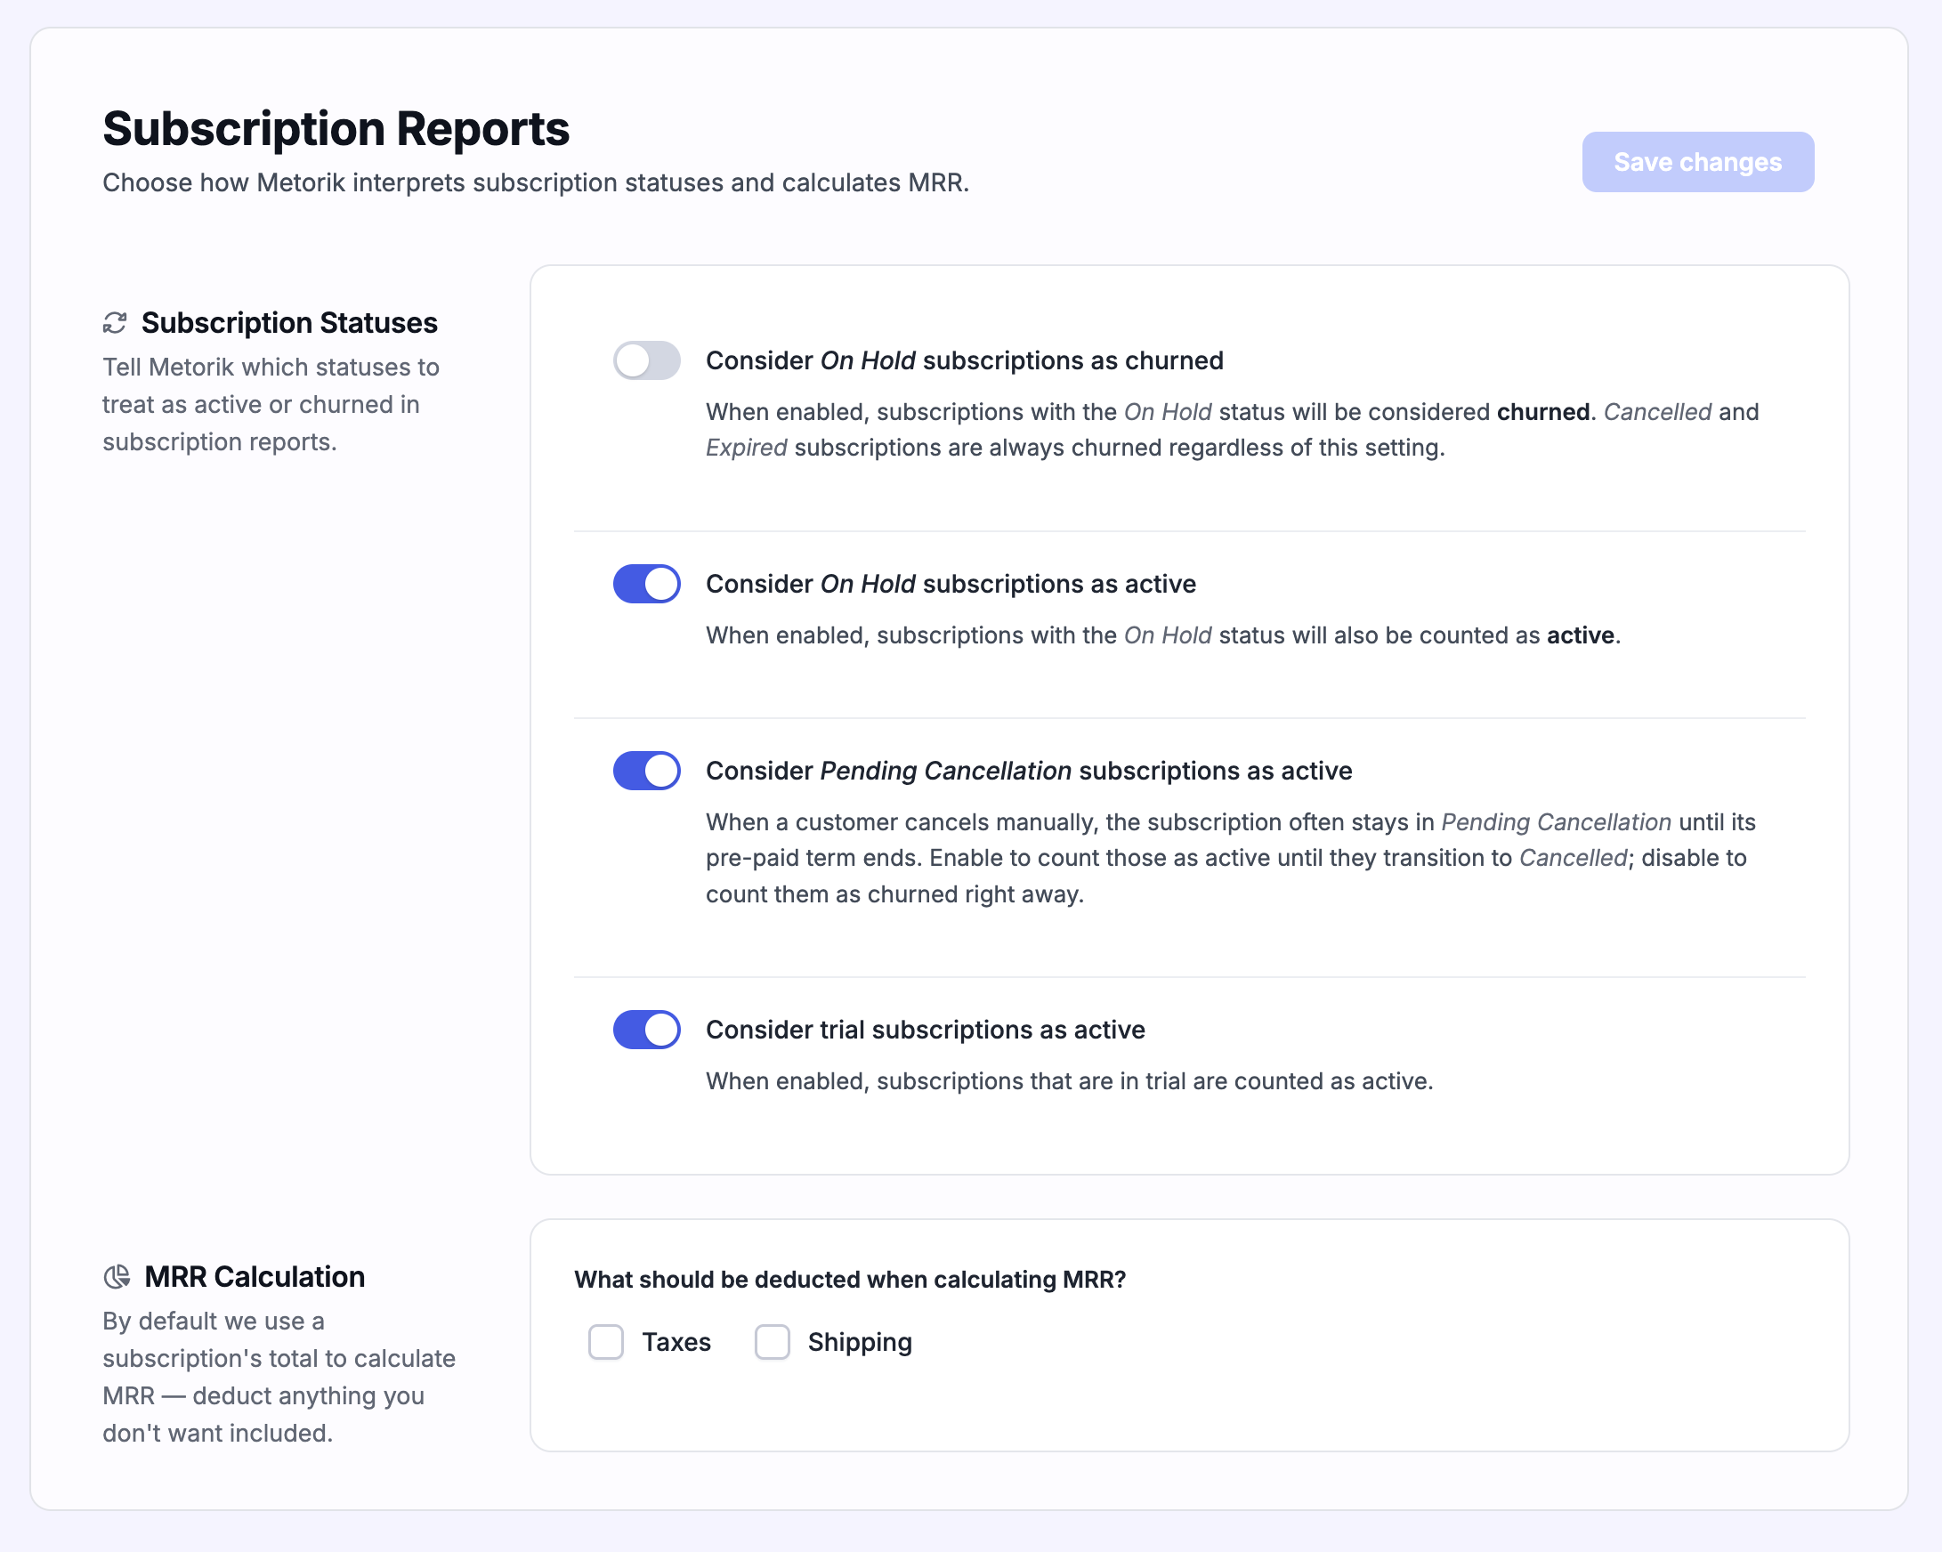Screen dimensions: 1942x1552
Task: Click the Subscription Statuses refresh icon
Action: [x=115, y=322]
